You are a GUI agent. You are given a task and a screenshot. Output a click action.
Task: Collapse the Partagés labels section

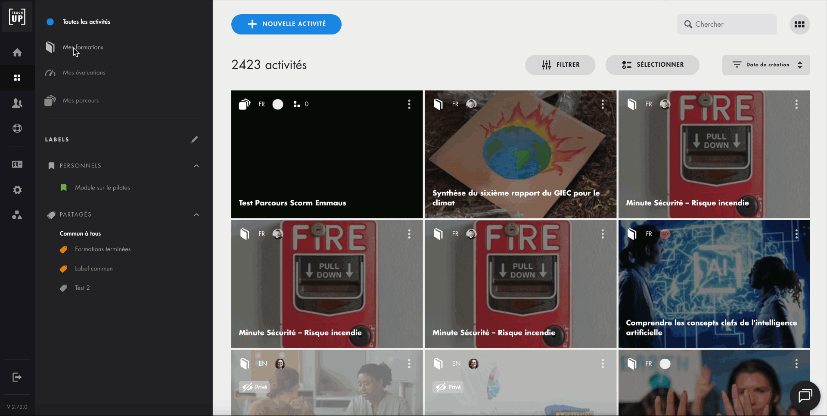pyautogui.click(x=196, y=214)
